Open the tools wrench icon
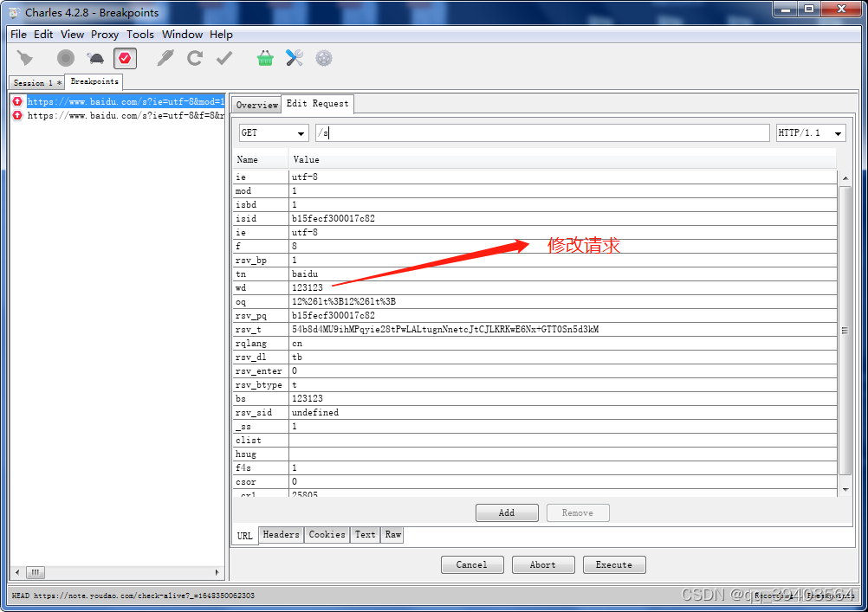 pos(295,58)
